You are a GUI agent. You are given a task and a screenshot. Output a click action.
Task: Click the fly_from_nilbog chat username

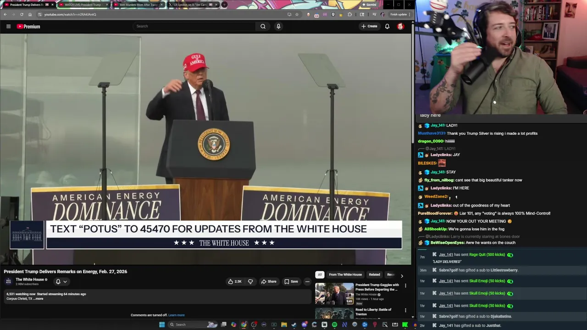(439, 180)
